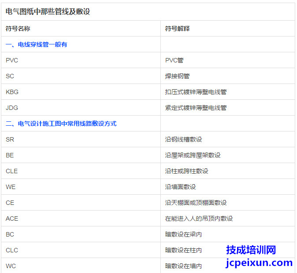297x273 pixels.
Task: Open the blue heading 二、电气设计施工图中常用线路敷设方式
Action: (61, 124)
